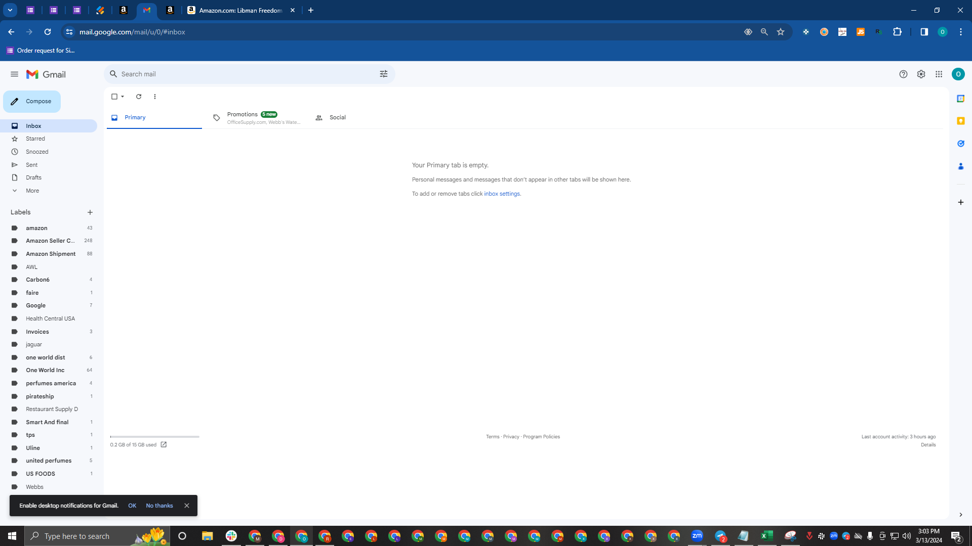The width and height of the screenshot is (972, 546).
Task: Open account activity Details link
Action: (928, 445)
